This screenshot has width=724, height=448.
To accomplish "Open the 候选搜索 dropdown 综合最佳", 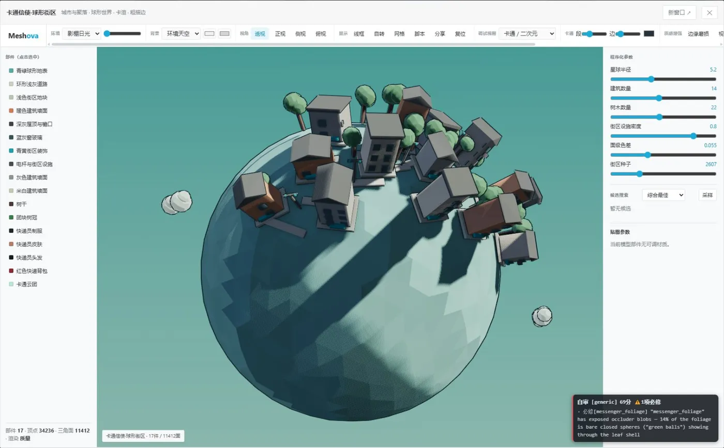I will (x=663, y=195).
